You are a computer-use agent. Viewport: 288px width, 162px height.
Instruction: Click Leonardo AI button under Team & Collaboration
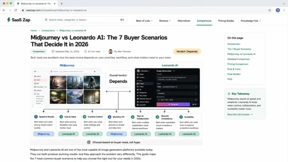point(141,134)
